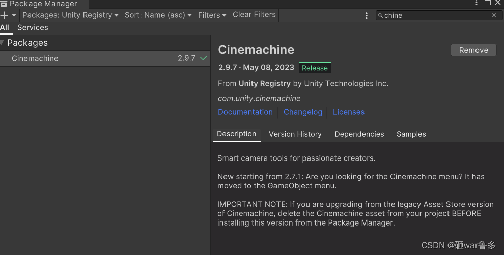504x255 pixels.
Task: Open the Documentation link
Action: [245, 112]
